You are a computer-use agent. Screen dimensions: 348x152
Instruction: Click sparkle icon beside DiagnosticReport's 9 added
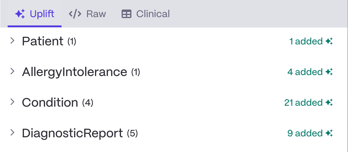329,133
